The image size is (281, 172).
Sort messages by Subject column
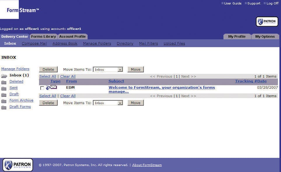point(116,81)
